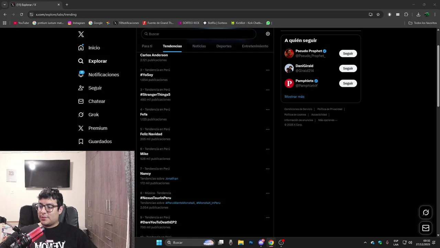Open #PeruWantsMonstaX related hashtag link
The image size is (440, 248).
click(x=180, y=203)
